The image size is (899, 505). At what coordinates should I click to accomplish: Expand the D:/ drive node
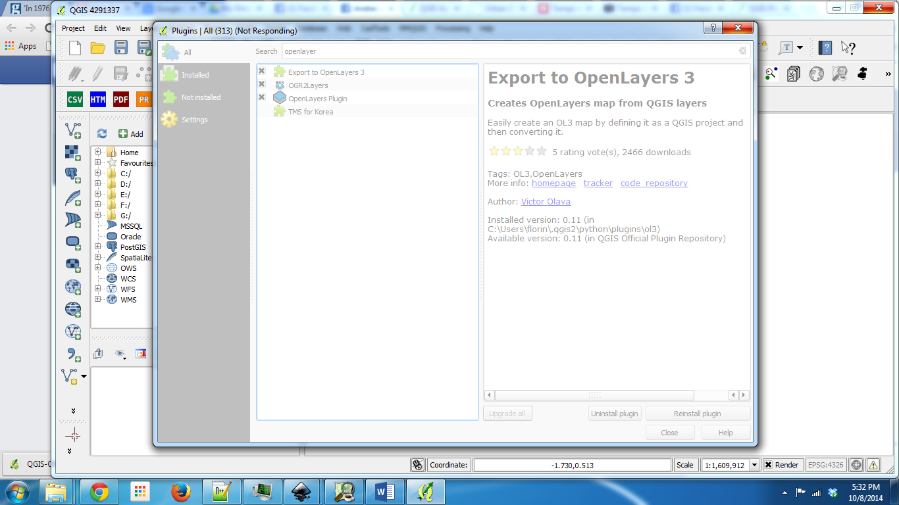98,183
